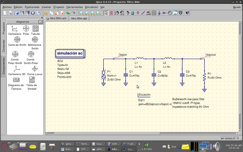
Task: Open the Herramientas menu
Action: click(x=74, y=7)
